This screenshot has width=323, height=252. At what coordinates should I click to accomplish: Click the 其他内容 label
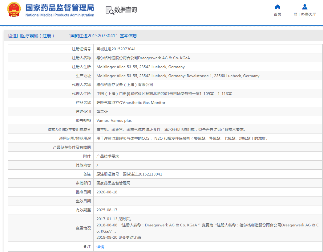(83, 165)
